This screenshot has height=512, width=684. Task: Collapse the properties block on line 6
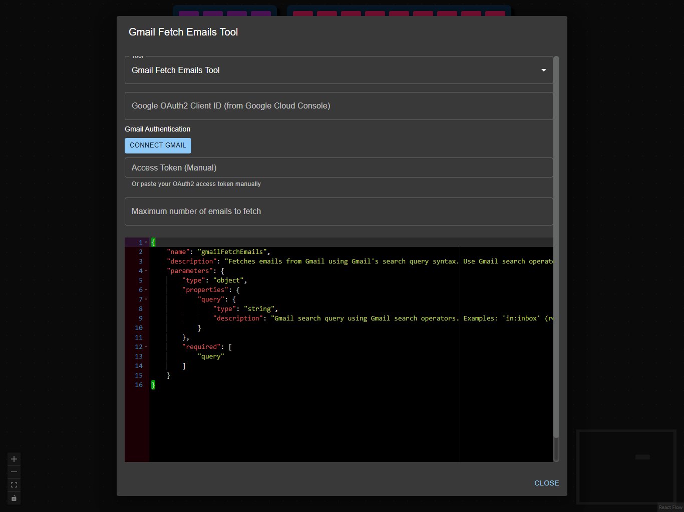(146, 290)
